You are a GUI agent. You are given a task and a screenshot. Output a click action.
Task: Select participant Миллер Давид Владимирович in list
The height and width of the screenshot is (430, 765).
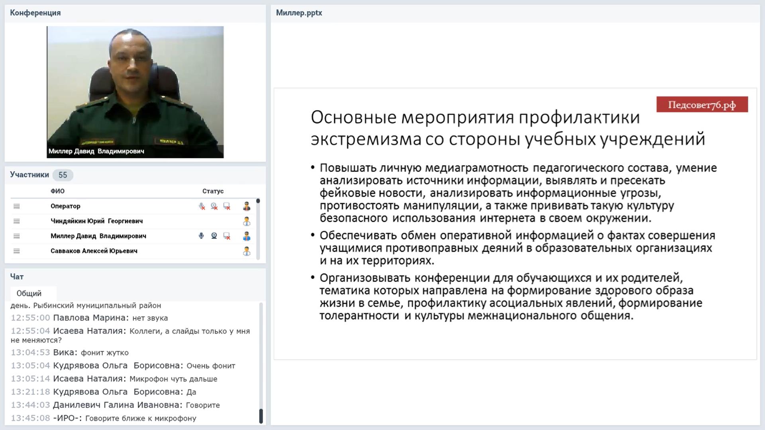pyautogui.click(x=98, y=236)
